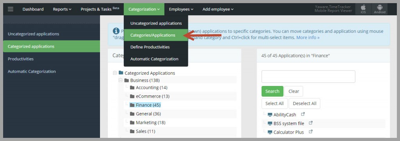Click the AbilityCash monitor icon
Screen dimensions: 400x141
(270, 115)
